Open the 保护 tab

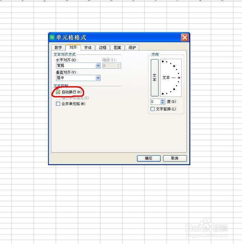point(132,48)
